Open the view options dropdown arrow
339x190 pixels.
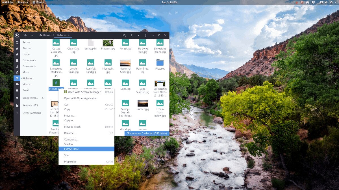(x=138, y=35)
